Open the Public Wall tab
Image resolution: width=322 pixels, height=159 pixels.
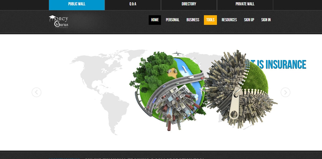point(77,4)
